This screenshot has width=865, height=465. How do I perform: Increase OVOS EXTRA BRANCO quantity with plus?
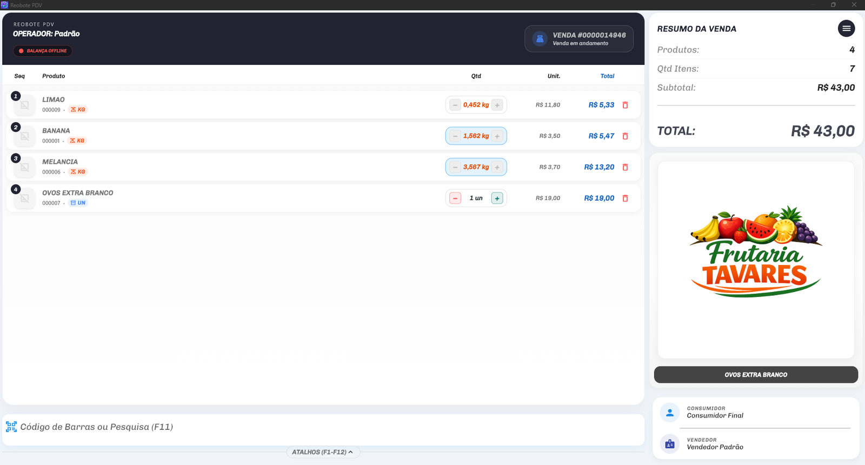[497, 198]
